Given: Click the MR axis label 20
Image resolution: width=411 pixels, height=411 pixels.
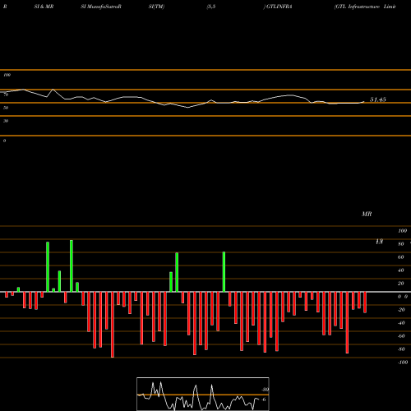Looking at the screenshot, I should coord(401,284).
